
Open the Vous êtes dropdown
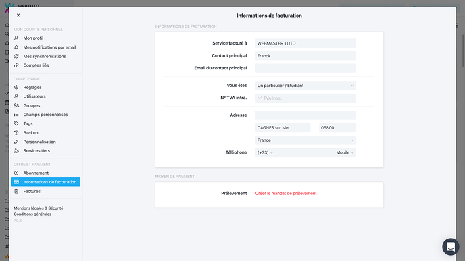pos(305,86)
